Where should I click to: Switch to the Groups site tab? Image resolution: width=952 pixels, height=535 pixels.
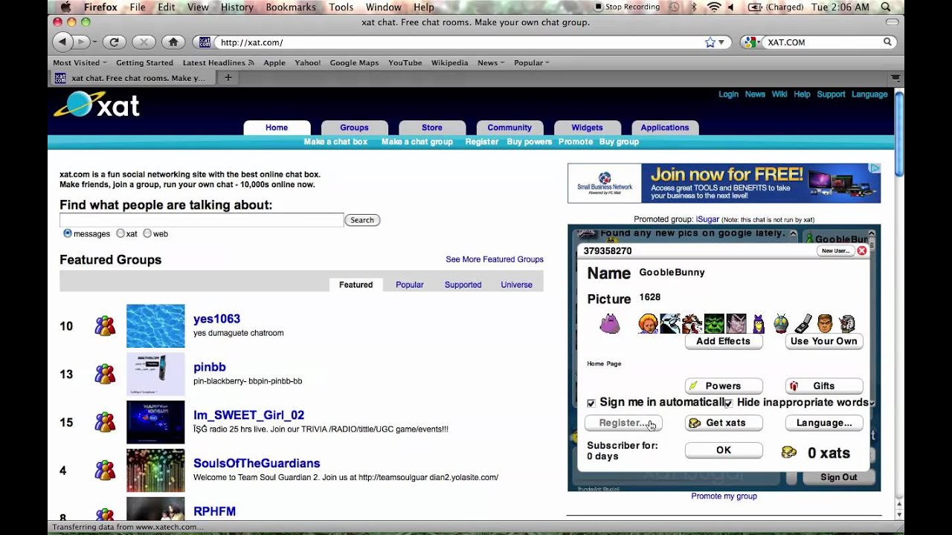point(354,128)
